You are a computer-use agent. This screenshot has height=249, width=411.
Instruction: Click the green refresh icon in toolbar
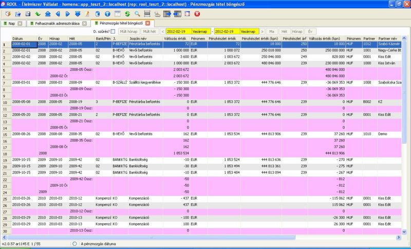tap(127, 13)
